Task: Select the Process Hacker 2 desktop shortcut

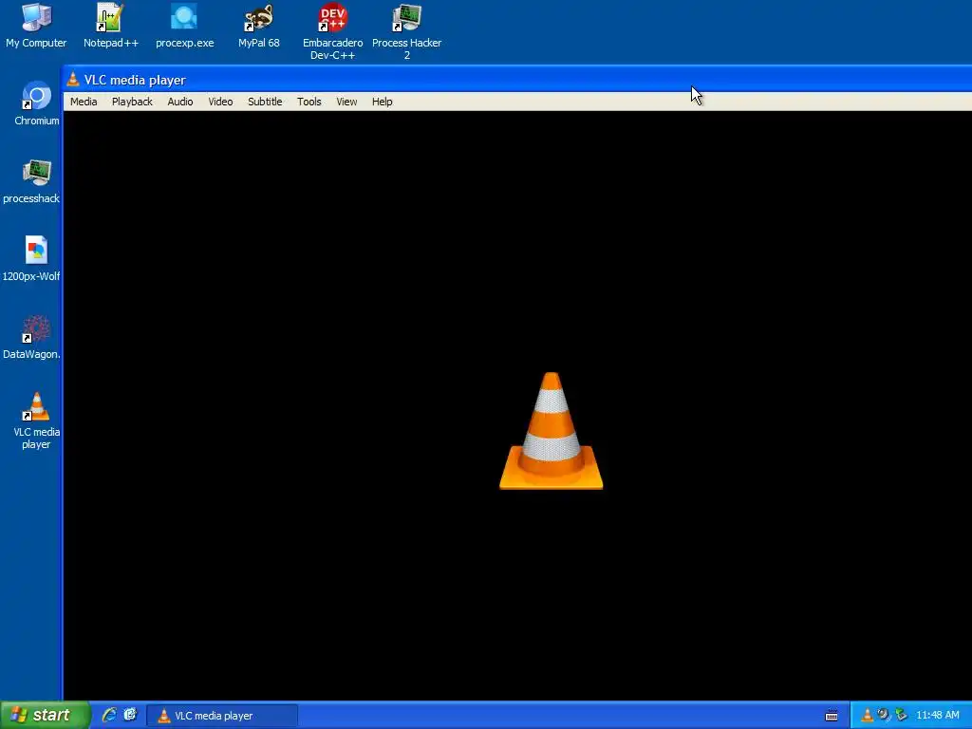Action: pyautogui.click(x=406, y=31)
